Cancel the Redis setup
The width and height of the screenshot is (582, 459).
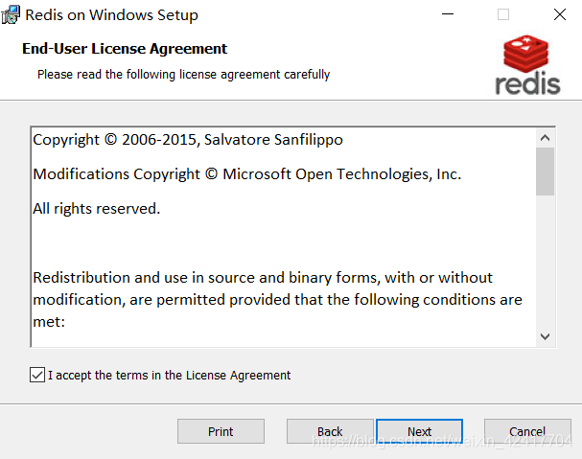point(527,431)
